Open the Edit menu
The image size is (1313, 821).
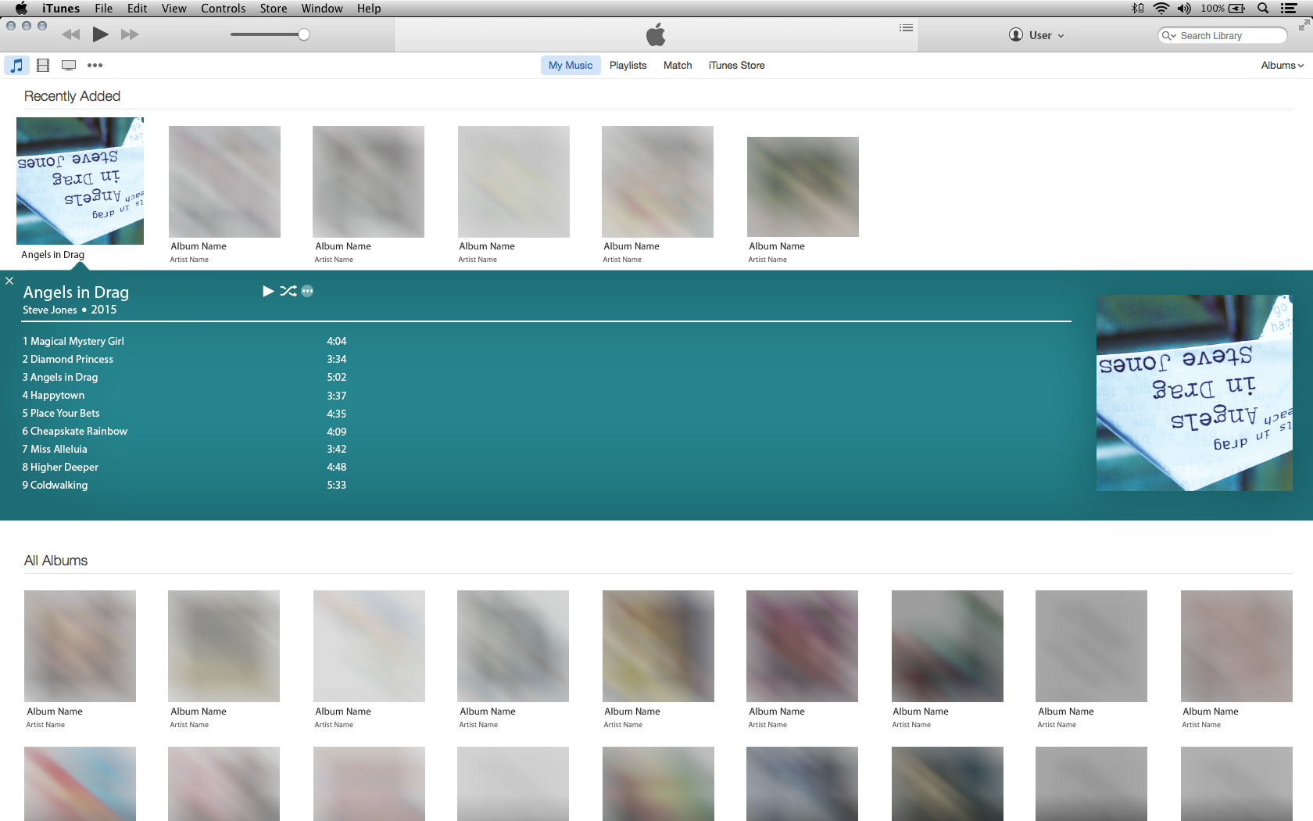click(138, 9)
